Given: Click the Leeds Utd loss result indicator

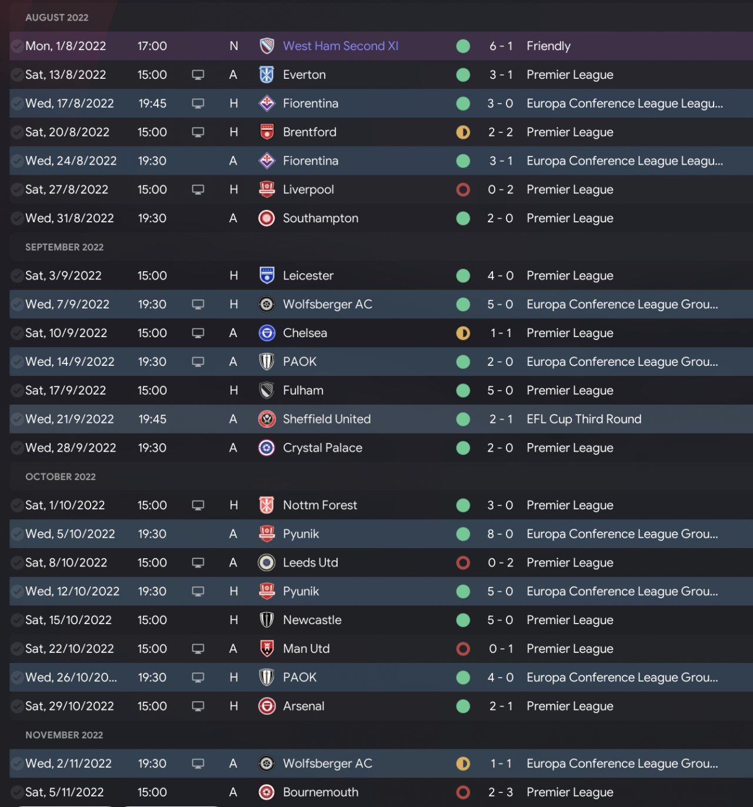Looking at the screenshot, I should coord(463,563).
